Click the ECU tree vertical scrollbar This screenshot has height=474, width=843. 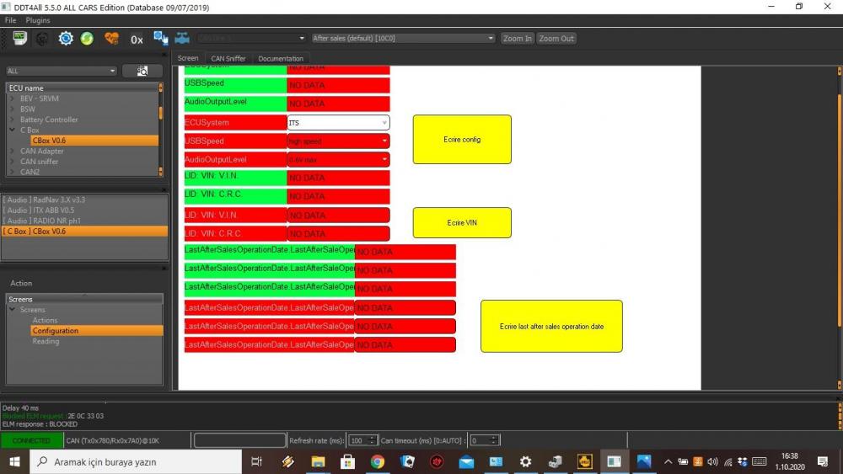(160, 130)
